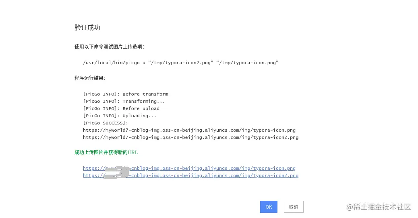Click the plain-text log URL ending typora-icon2.png
Viewport: 418px width, 218px height.
pyautogui.click(x=190, y=137)
